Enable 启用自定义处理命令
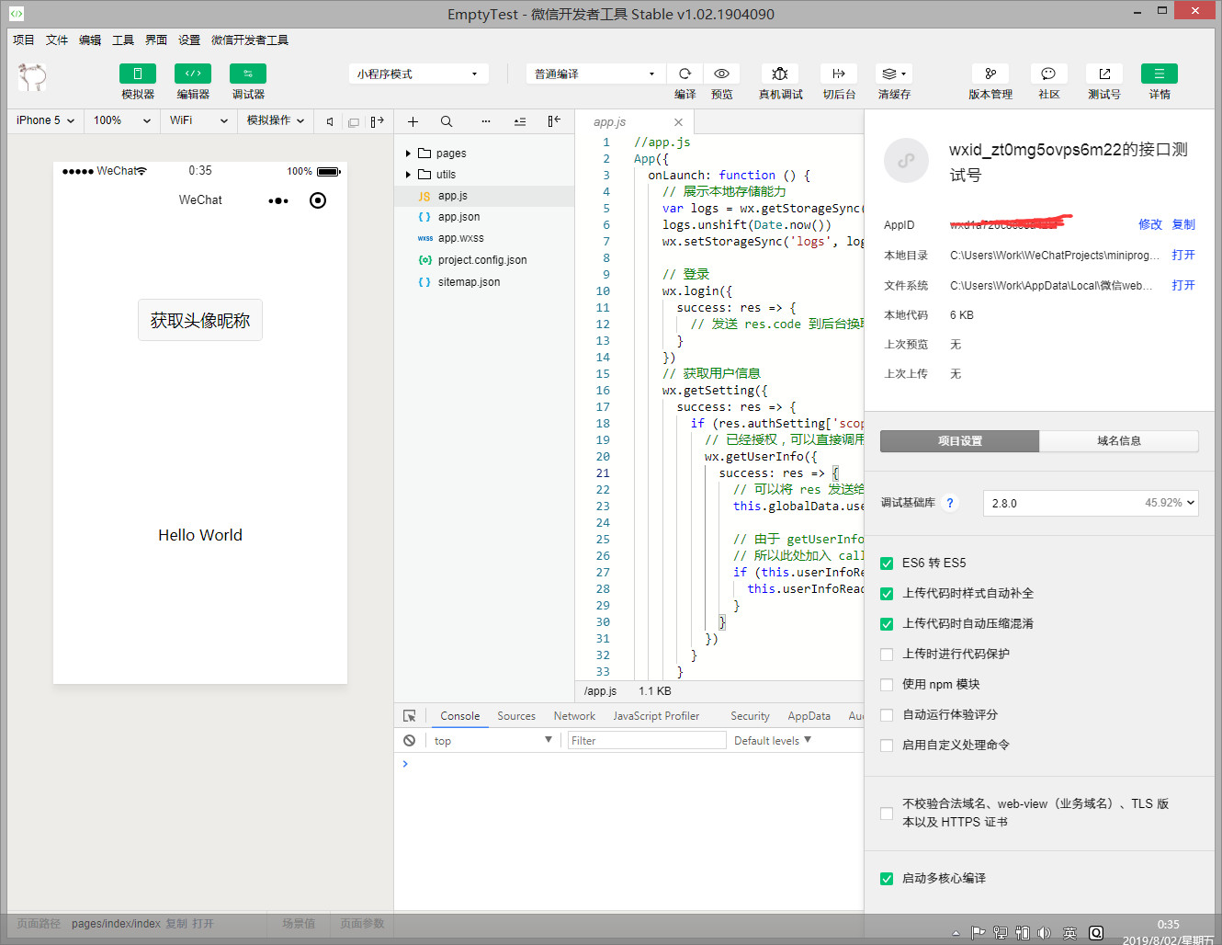1222x945 pixels. (x=887, y=746)
